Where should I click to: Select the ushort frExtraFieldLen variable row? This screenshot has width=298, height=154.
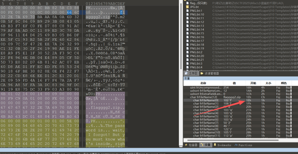point(204,94)
